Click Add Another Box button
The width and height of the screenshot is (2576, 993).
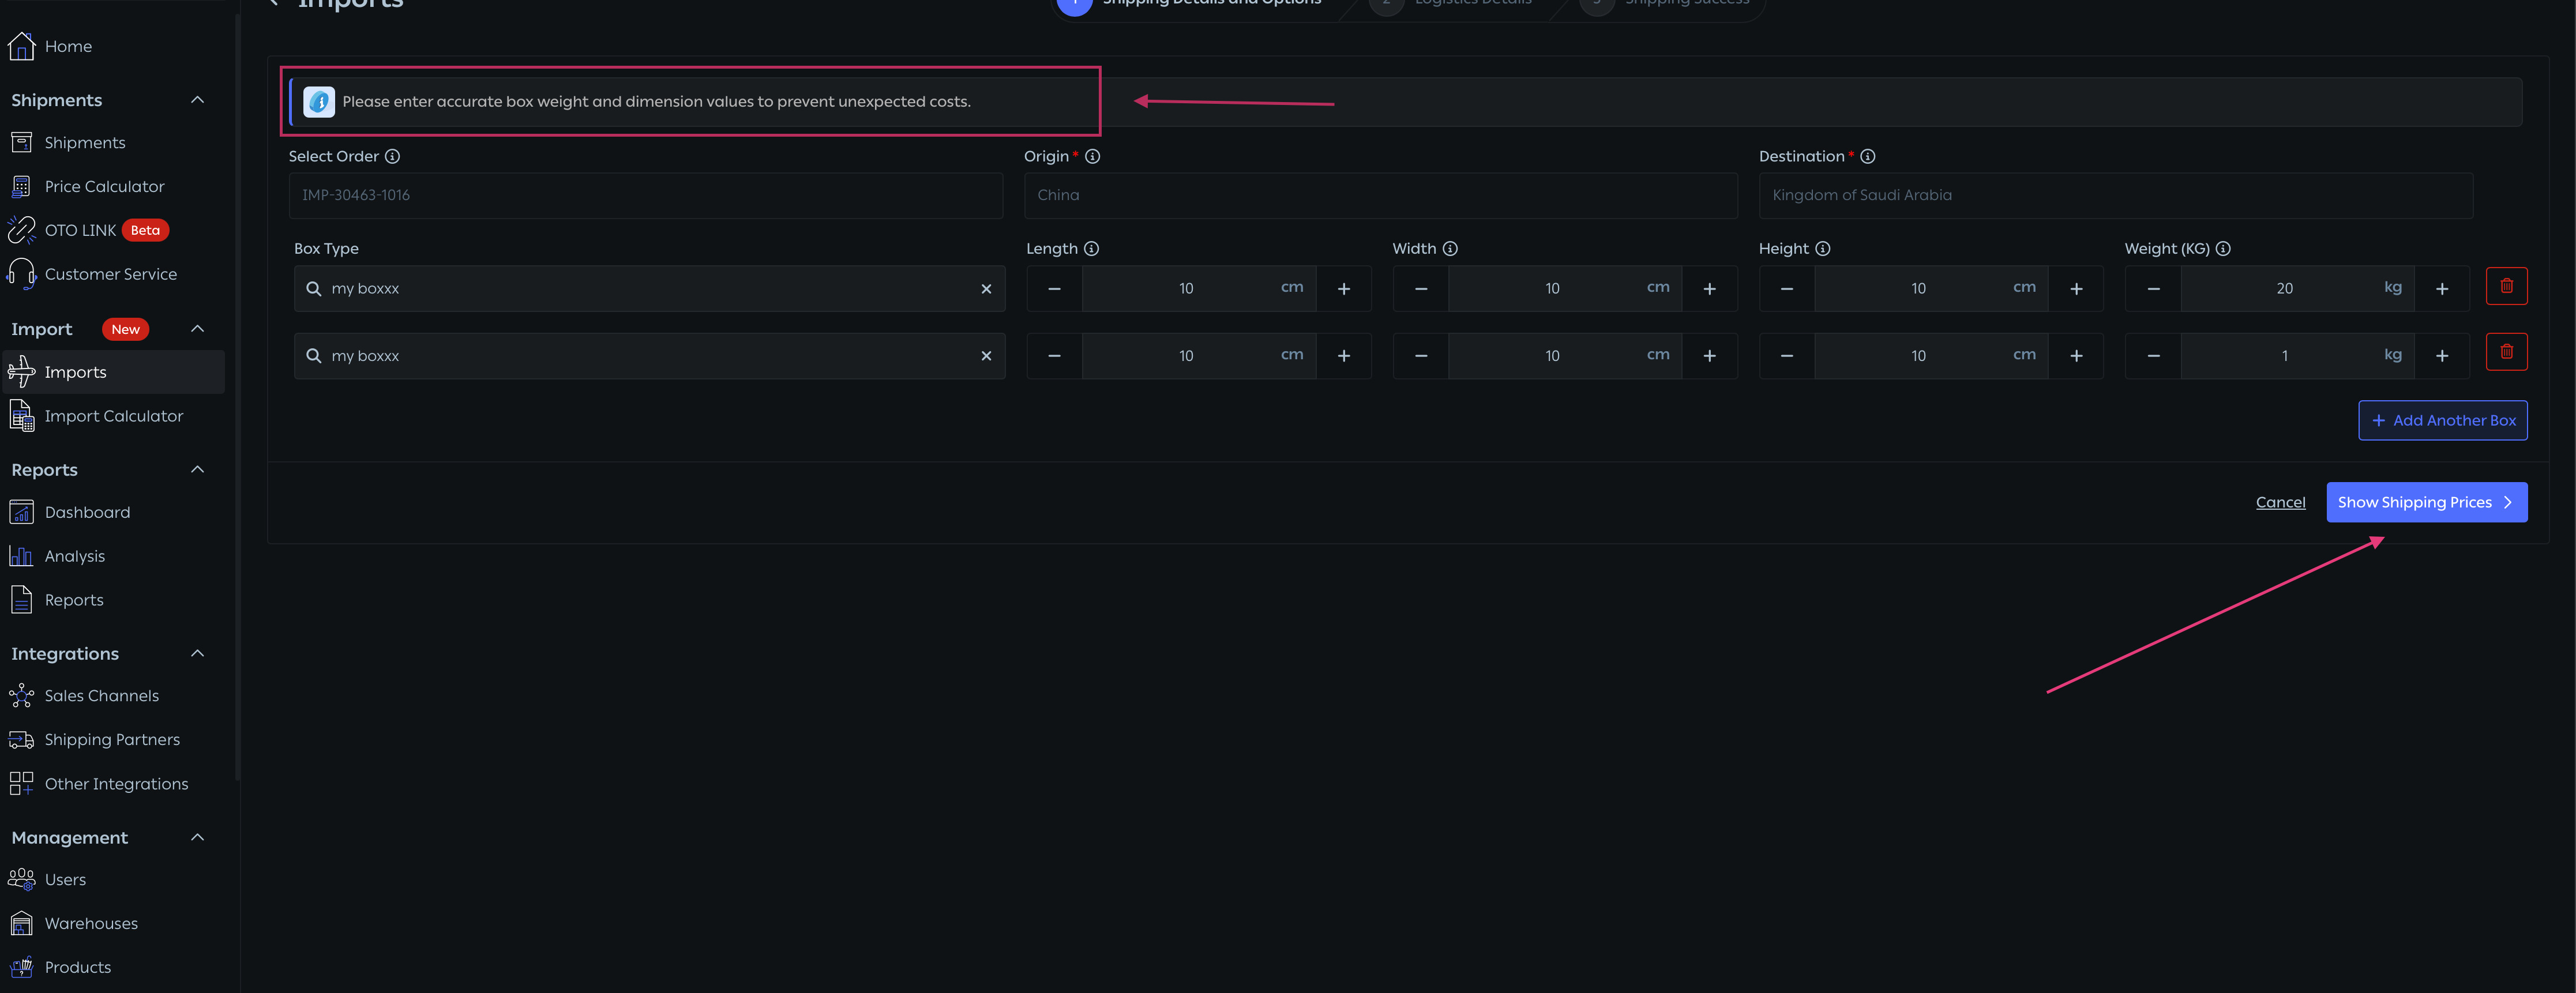2442,421
